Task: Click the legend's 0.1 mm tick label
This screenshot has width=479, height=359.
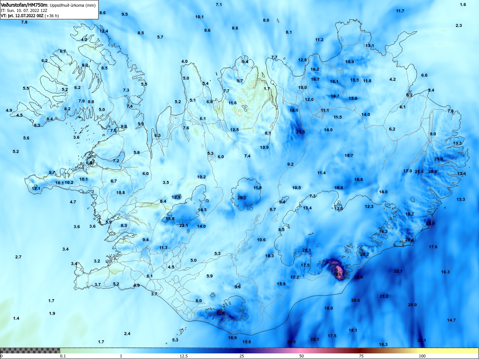Action: click(63, 356)
